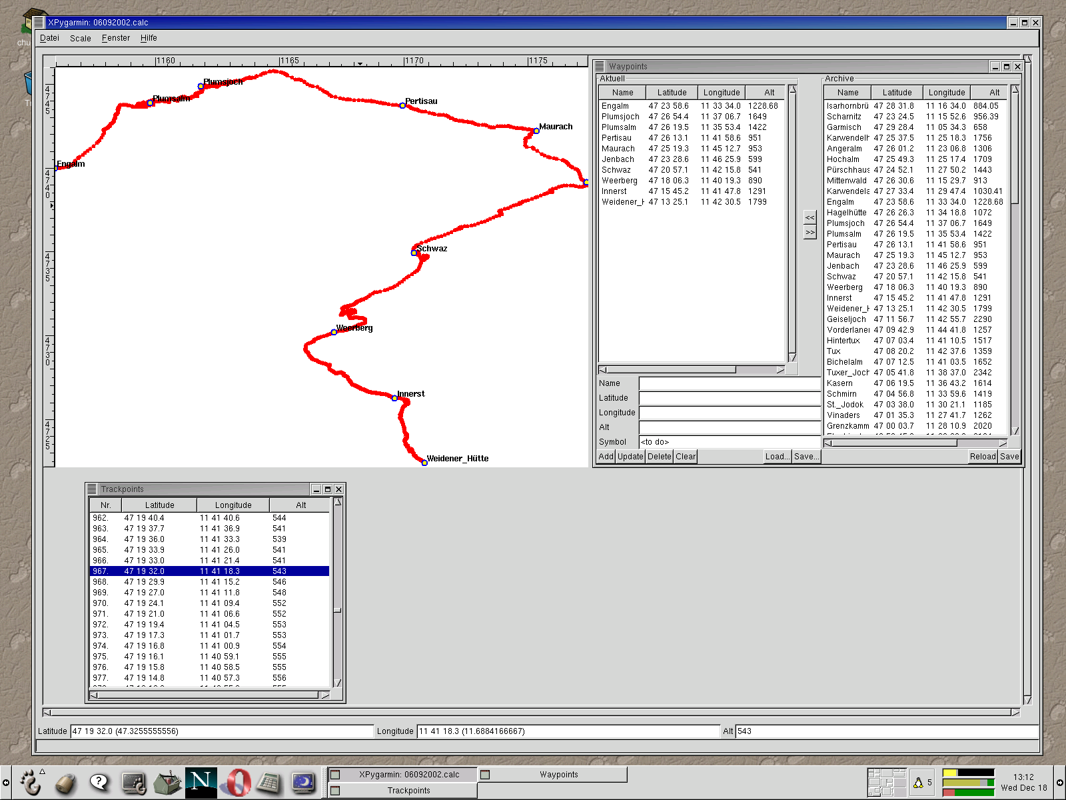The image size is (1066, 800).
Task: Click the Add waypoint button
Action: pos(606,457)
